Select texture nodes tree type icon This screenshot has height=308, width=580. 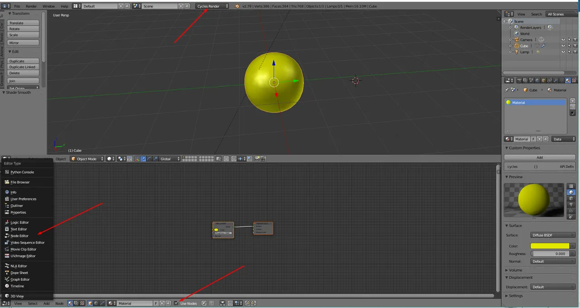point(82,303)
